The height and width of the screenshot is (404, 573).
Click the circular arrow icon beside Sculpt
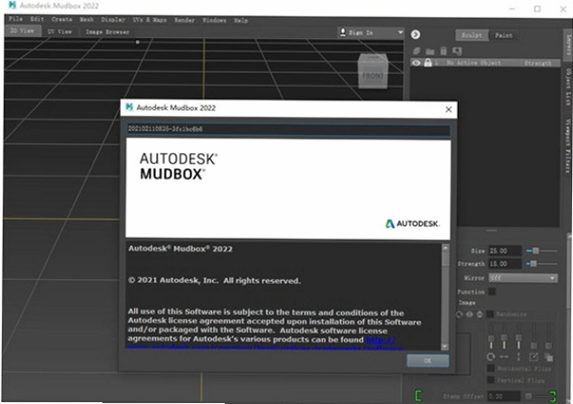tap(415, 34)
